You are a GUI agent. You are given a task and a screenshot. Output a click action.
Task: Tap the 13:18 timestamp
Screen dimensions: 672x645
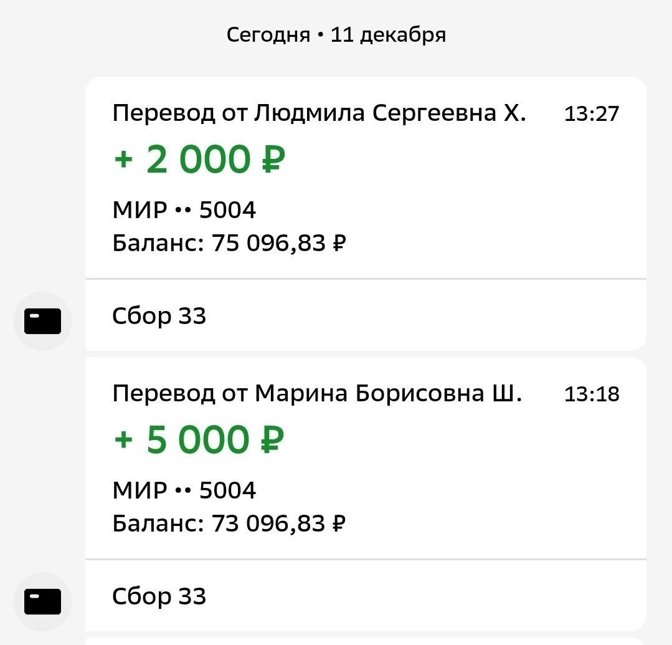point(592,394)
